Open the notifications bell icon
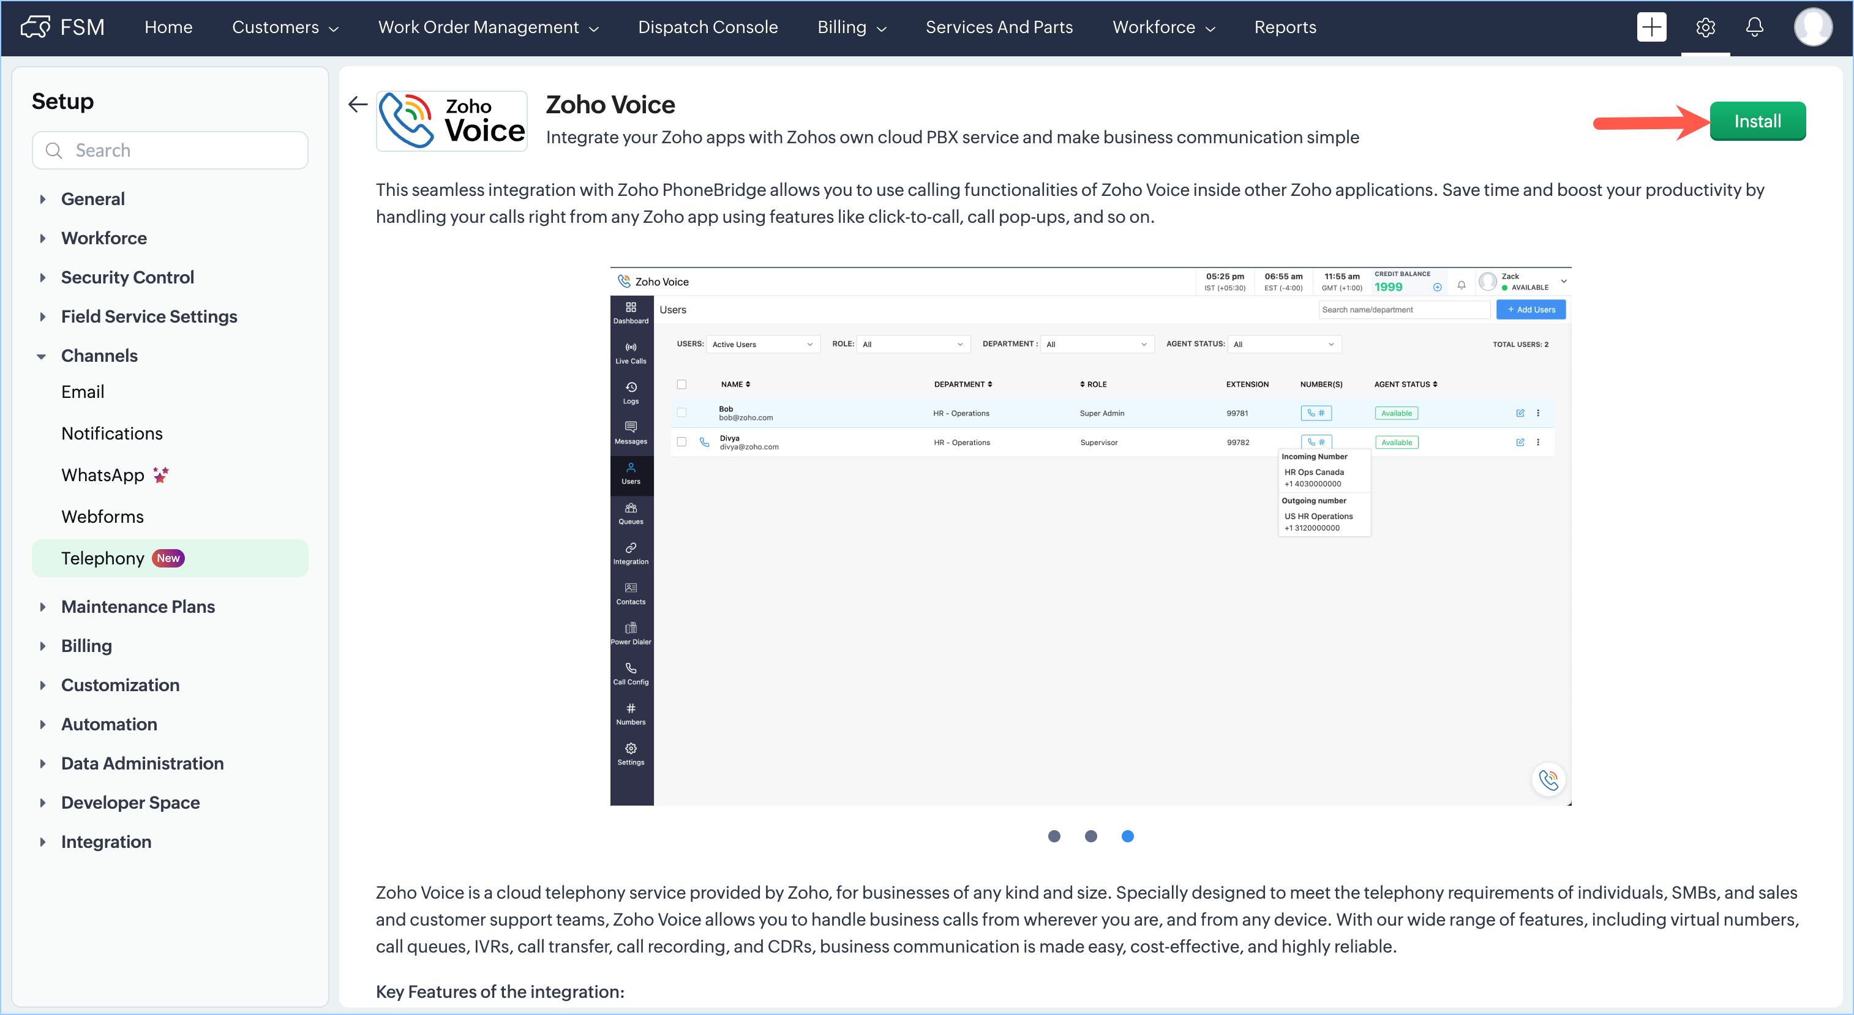 pos(1754,28)
